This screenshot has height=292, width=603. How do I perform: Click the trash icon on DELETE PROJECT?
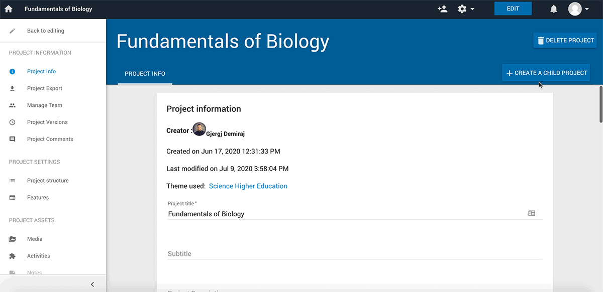[541, 41]
